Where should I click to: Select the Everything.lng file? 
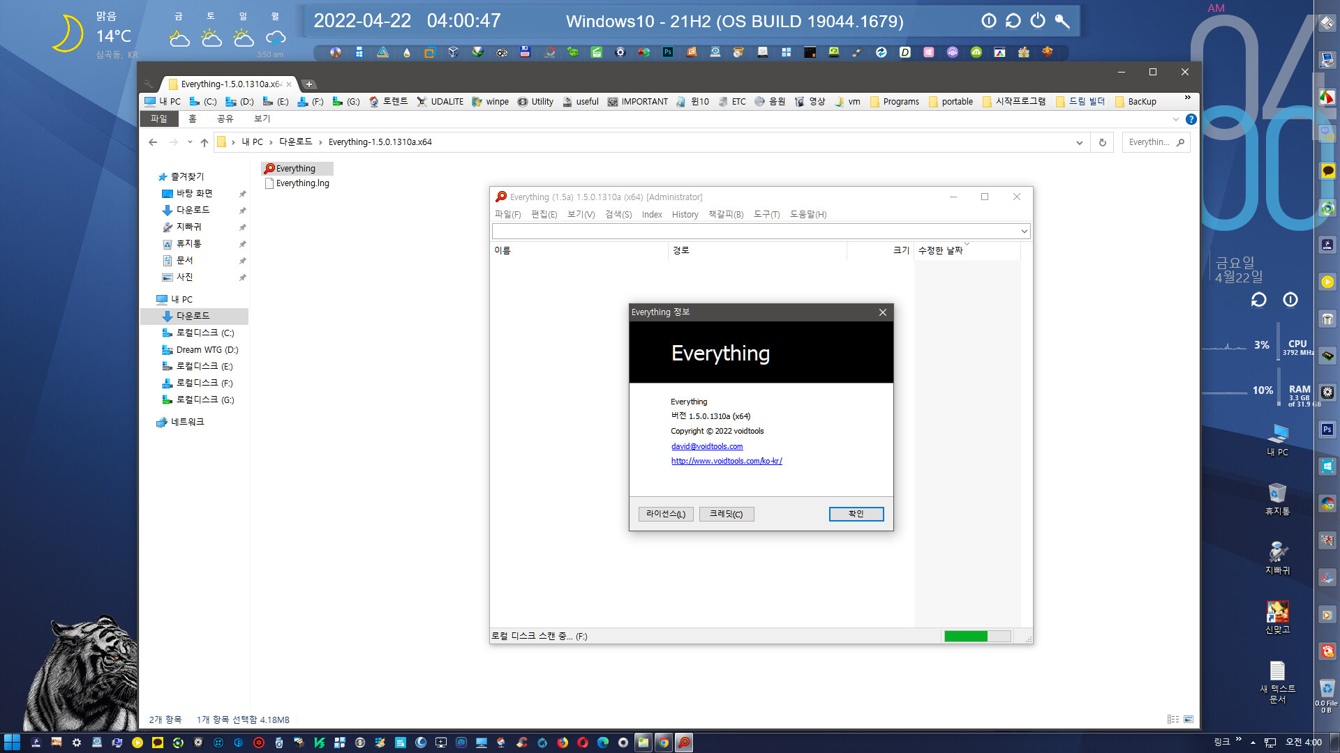click(297, 183)
